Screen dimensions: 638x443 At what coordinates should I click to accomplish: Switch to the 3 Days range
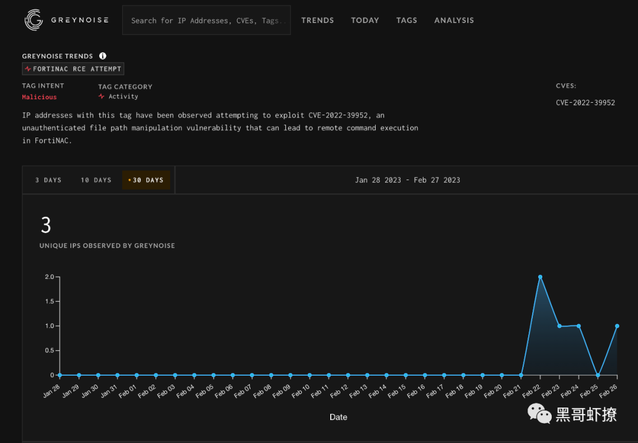[48, 180]
